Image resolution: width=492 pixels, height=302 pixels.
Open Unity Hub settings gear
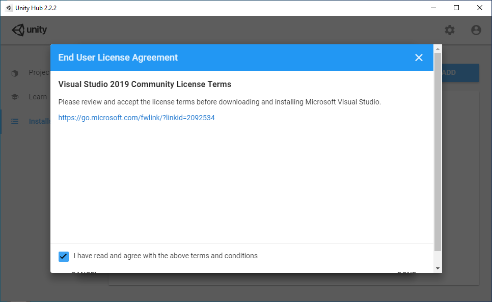450,30
